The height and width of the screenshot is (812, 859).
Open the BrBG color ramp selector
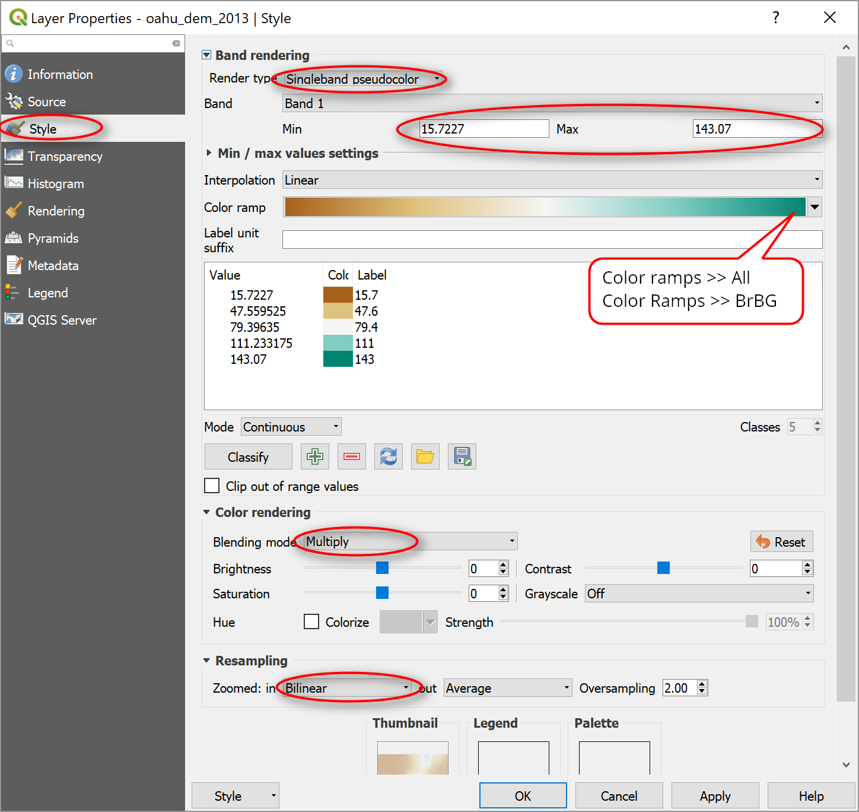click(x=814, y=207)
